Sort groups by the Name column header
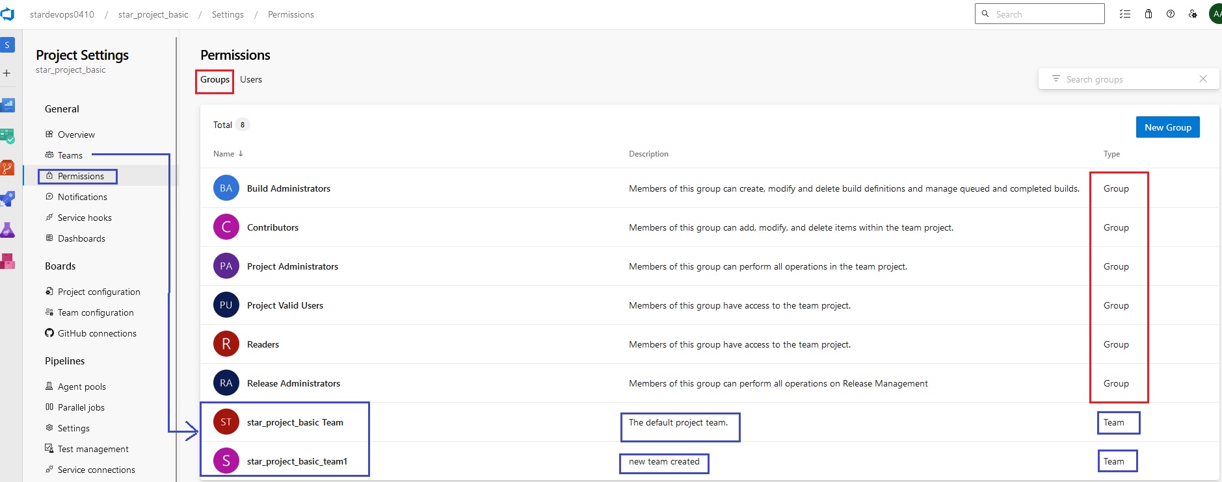 click(228, 154)
